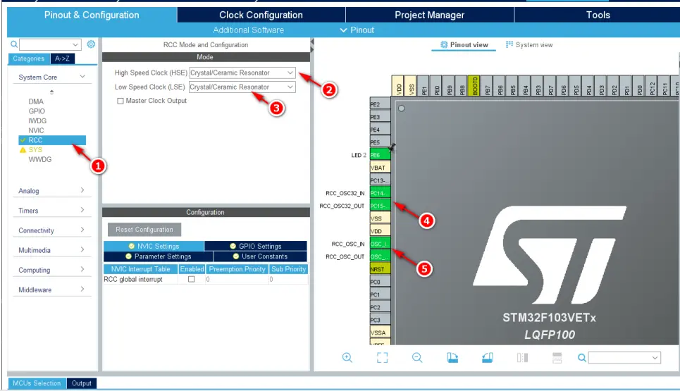
Task: Click the peripheral search magnifier icon
Action: (x=14, y=44)
